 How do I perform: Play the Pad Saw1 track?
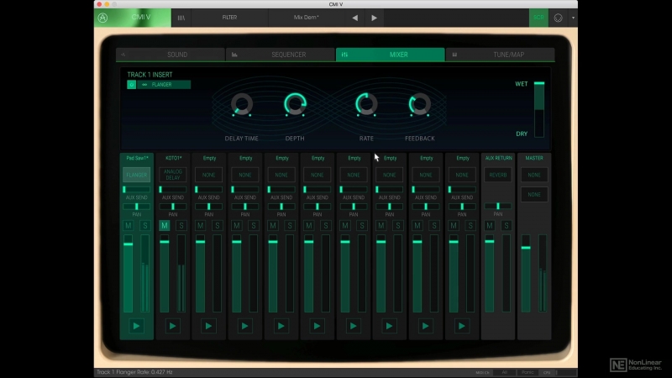tap(136, 326)
